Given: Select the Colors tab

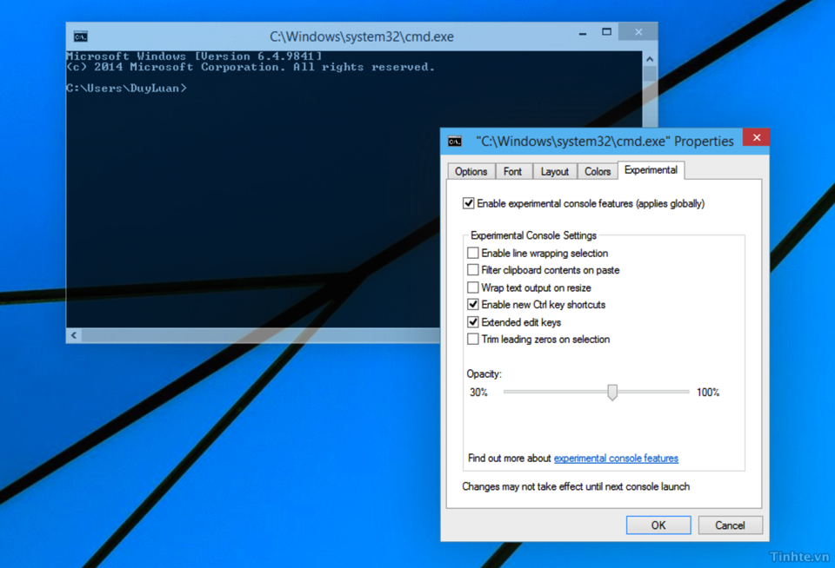Looking at the screenshot, I should pos(597,171).
